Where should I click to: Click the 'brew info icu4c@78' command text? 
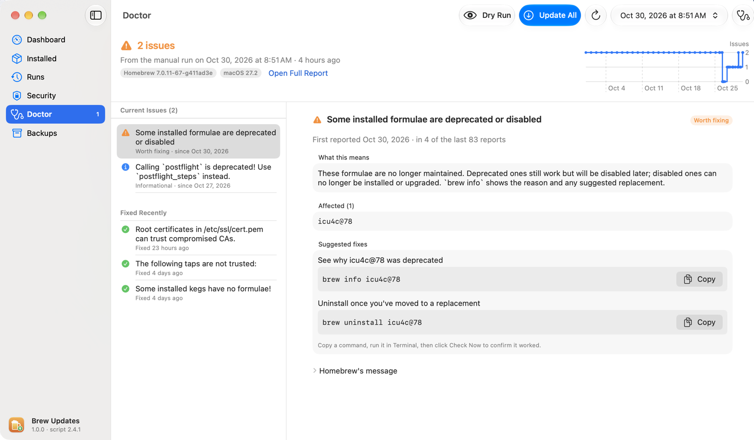pos(361,279)
